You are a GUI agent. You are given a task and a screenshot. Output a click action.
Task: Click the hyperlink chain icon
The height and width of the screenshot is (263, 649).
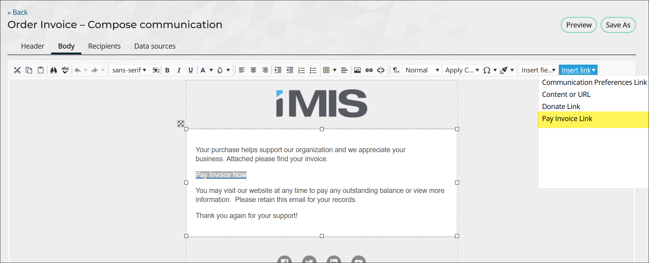pyautogui.click(x=369, y=70)
